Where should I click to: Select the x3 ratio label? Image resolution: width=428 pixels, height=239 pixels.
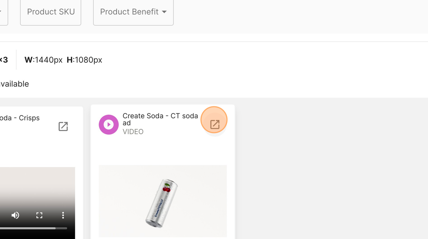point(4,60)
